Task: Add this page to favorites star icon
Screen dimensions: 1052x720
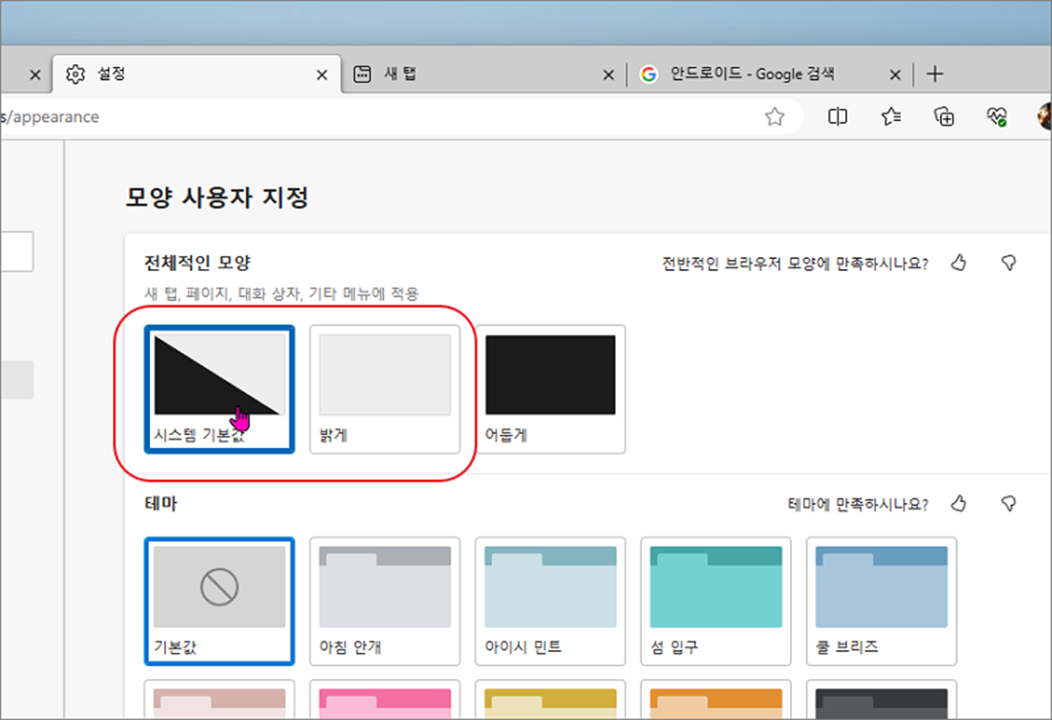Action: coord(774,117)
